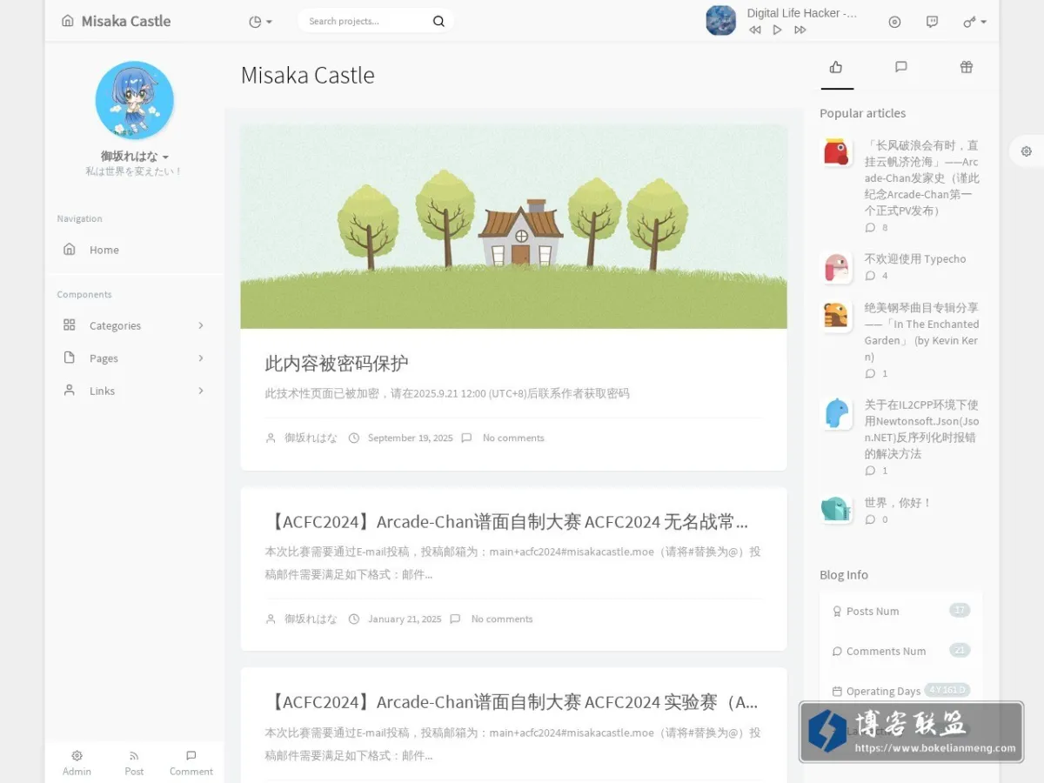Skip to next track in music player

pos(800,30)
